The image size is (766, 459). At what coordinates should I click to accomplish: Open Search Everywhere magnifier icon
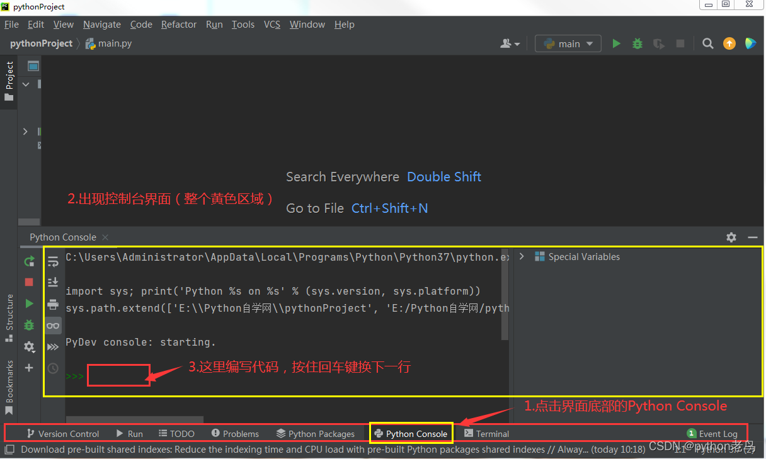coord(708,43)
